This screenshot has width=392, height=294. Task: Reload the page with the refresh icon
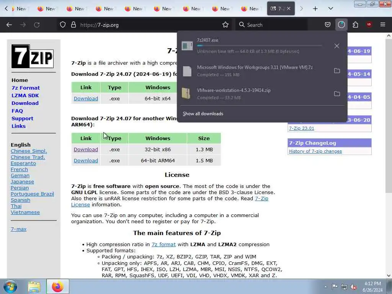click(37, 25)
